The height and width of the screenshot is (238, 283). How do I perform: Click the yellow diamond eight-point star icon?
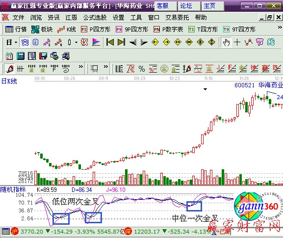pyautogui.click(x=200, y=42)
